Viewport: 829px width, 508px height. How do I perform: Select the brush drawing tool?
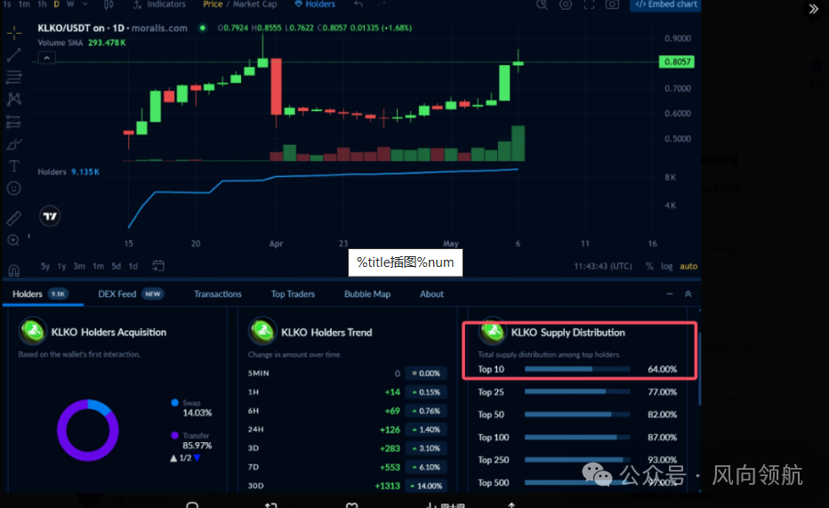(x=13, y=144)
